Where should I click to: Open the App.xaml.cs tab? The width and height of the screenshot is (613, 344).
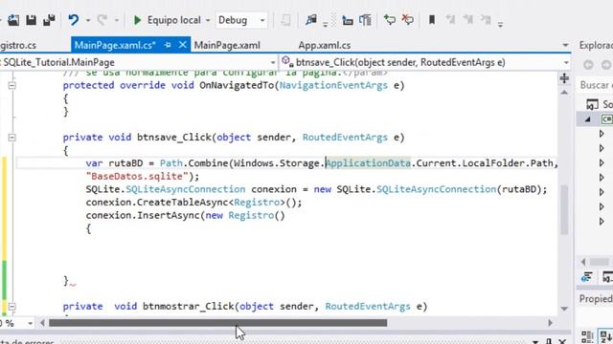(325, 45)
